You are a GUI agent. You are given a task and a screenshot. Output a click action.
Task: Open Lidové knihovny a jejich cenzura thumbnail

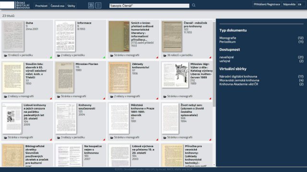tap(12, 118)
